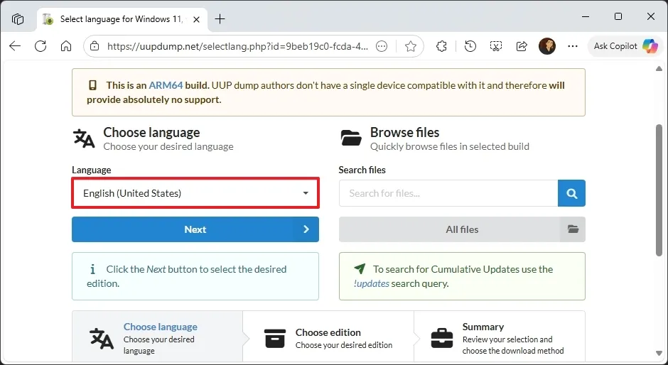Select the Choose edition step
This screenshot has height=365, width=668.
328,338
